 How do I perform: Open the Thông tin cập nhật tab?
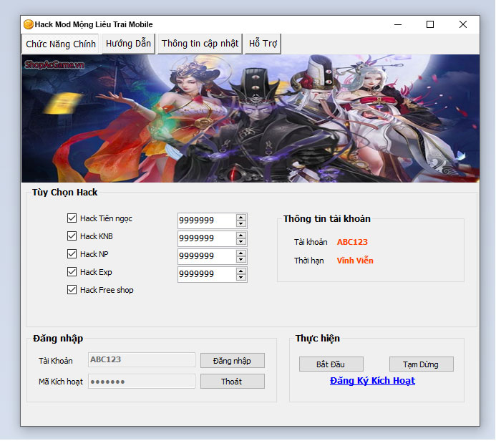[x=200, y=44]
